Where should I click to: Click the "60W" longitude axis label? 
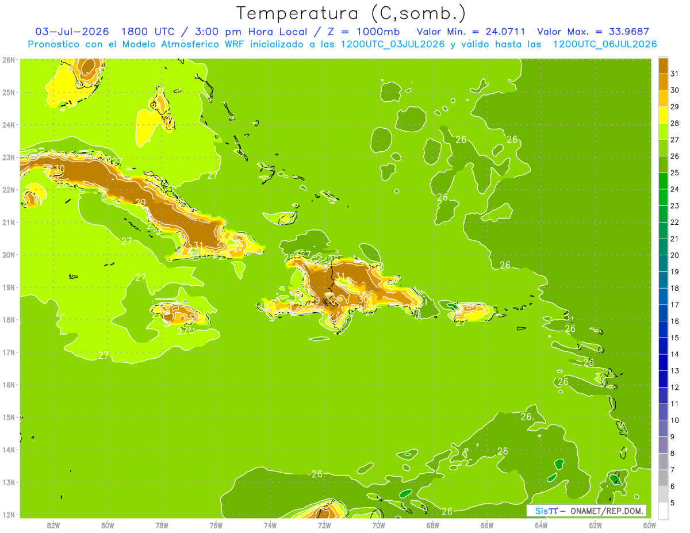click(650, 525)
